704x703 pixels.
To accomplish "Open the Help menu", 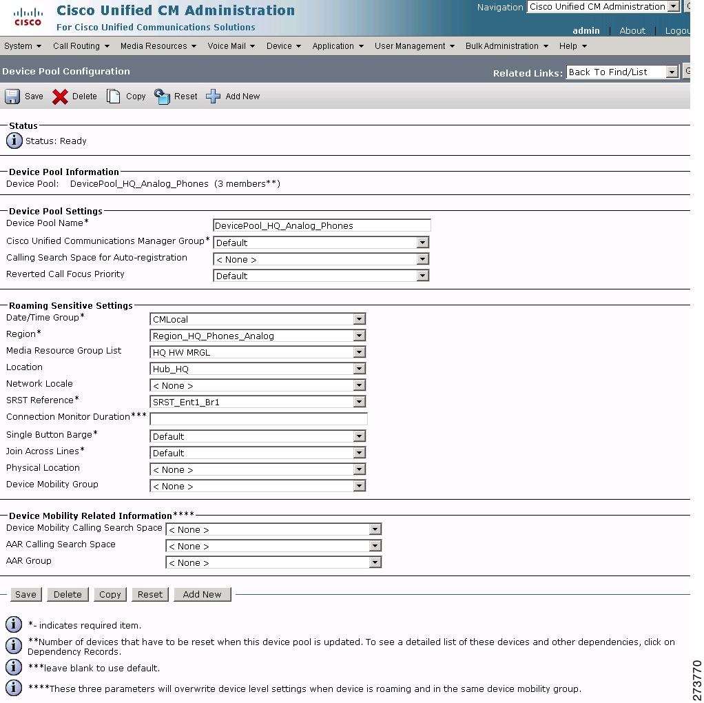I will (x=573, y=45).
